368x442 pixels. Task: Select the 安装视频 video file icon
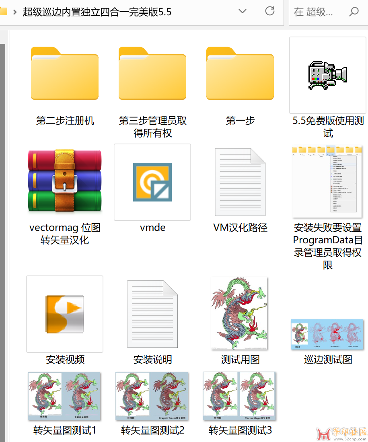(x=65, y=314)
